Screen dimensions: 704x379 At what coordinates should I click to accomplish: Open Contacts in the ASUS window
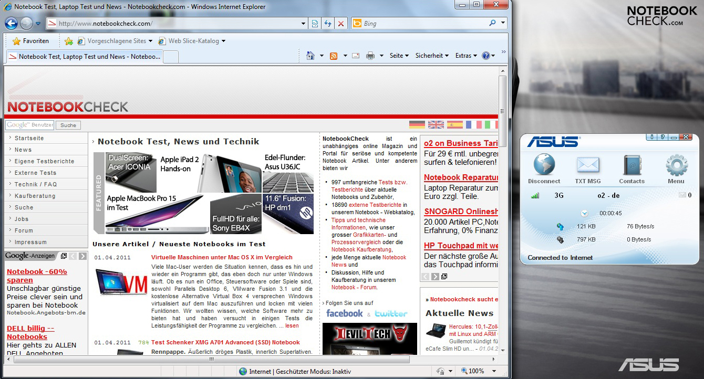tap(631, 169)
